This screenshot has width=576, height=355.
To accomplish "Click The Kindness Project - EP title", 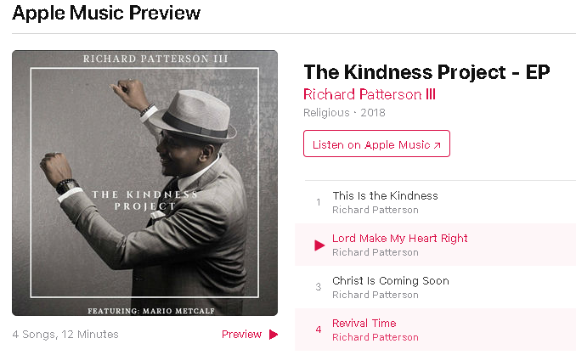I will [x=426, y=72].
